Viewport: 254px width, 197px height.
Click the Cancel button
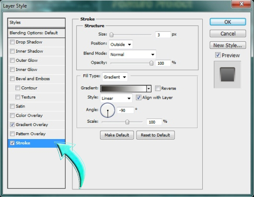[228, 34]
